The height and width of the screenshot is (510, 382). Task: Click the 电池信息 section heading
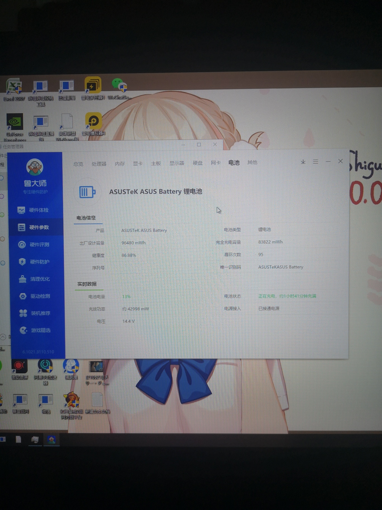point(86,218)
